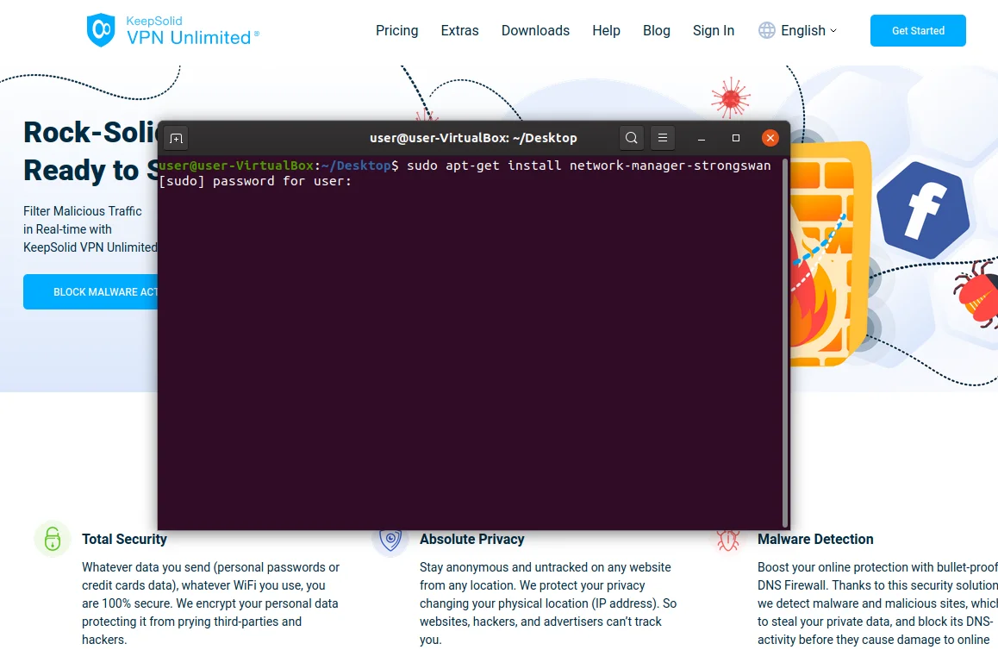Open the Extras menu item
This screenshot has height=650, width=998.
459,30
